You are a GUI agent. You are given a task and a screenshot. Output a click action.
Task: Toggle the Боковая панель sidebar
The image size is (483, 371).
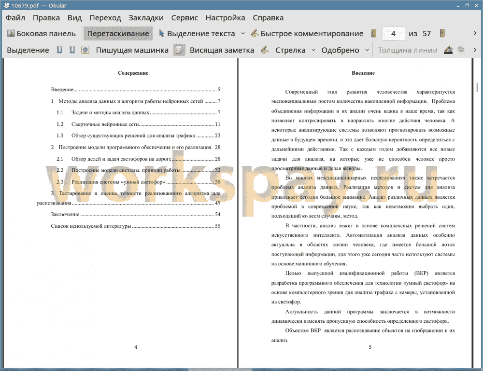pos(41,34)
